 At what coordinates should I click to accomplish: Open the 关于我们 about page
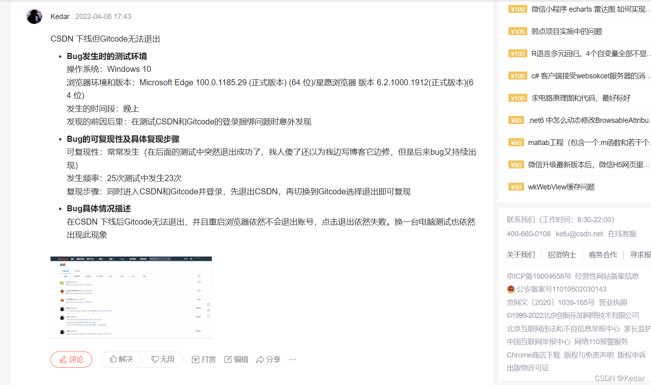pos(520,255)
